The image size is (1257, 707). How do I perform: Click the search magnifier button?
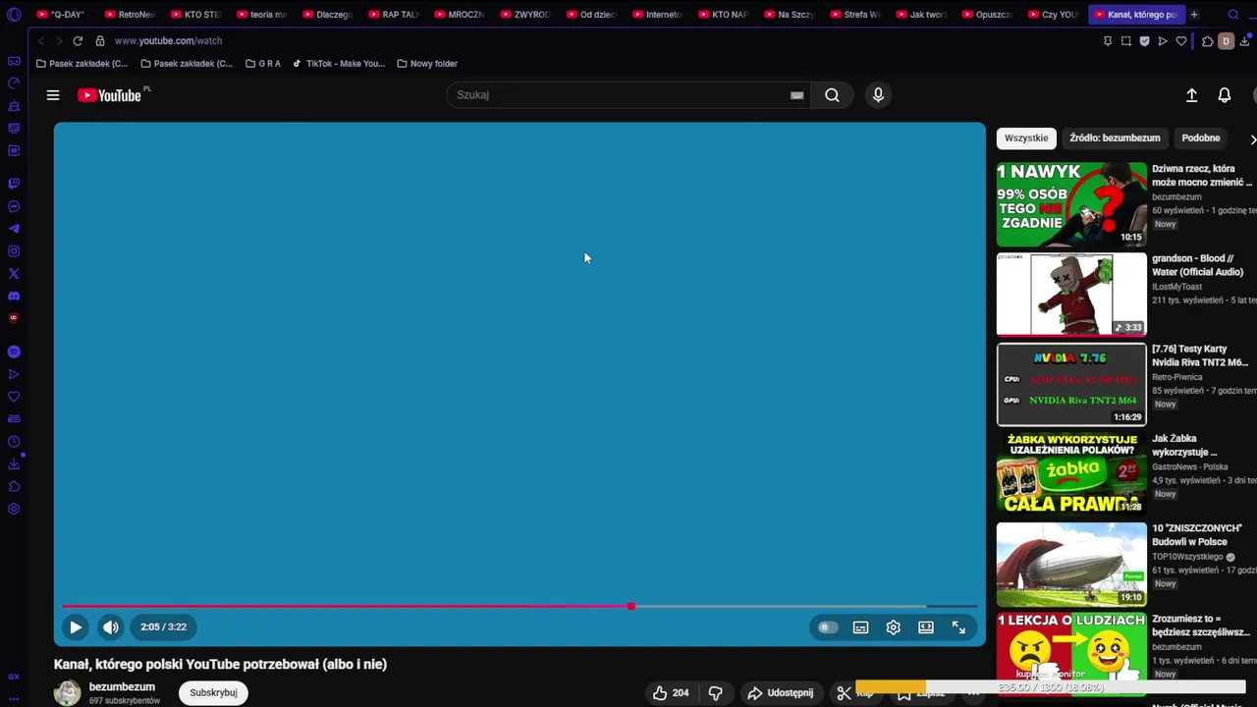[832, 95]
